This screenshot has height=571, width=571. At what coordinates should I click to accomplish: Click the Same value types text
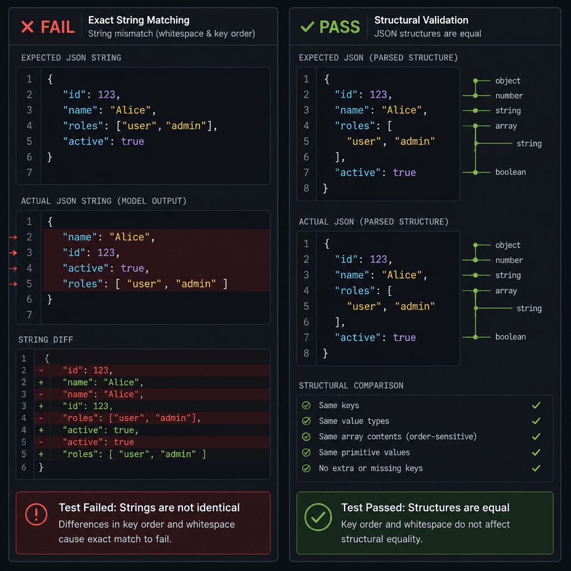point(354,422)
